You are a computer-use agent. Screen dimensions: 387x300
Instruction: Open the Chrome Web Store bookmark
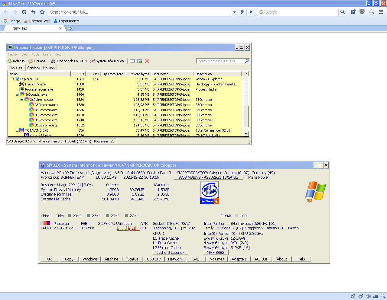coord(37,21)
